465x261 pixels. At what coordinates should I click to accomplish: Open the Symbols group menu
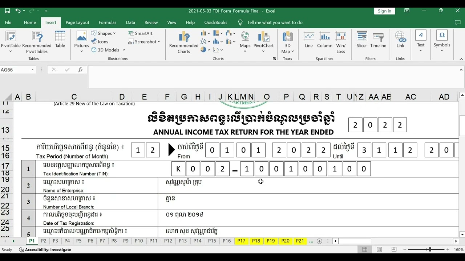(442, 41)
